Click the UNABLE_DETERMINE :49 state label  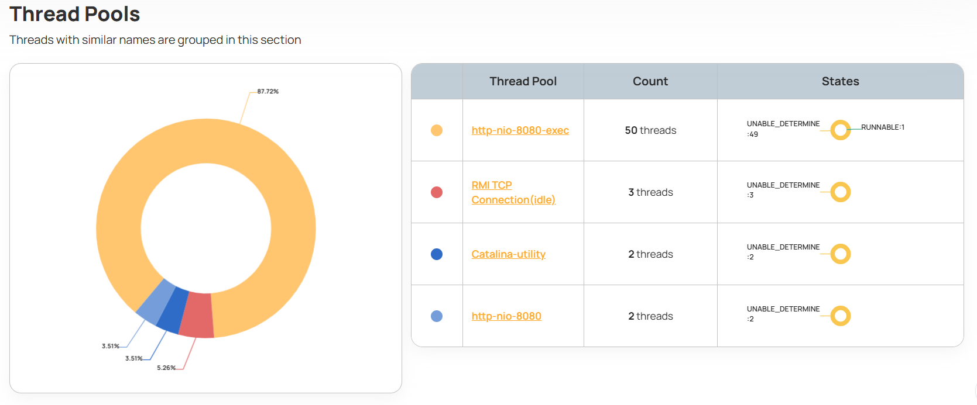[783, 129]
